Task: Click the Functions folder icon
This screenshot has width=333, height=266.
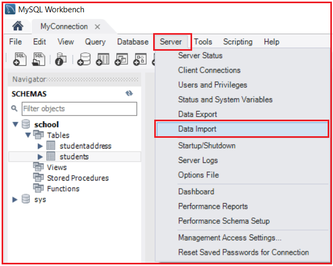Action: [x=38, y=188]
